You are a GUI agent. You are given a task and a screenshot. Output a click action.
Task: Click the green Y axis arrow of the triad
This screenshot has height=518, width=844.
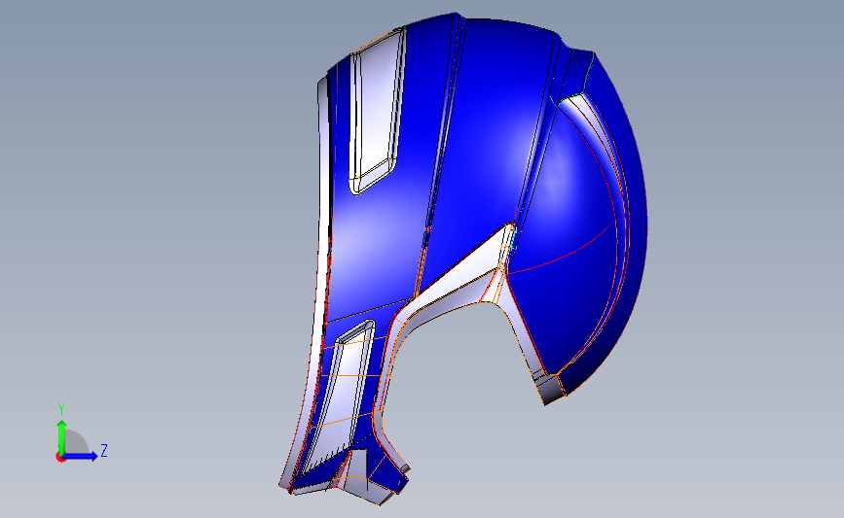(62, 436)
